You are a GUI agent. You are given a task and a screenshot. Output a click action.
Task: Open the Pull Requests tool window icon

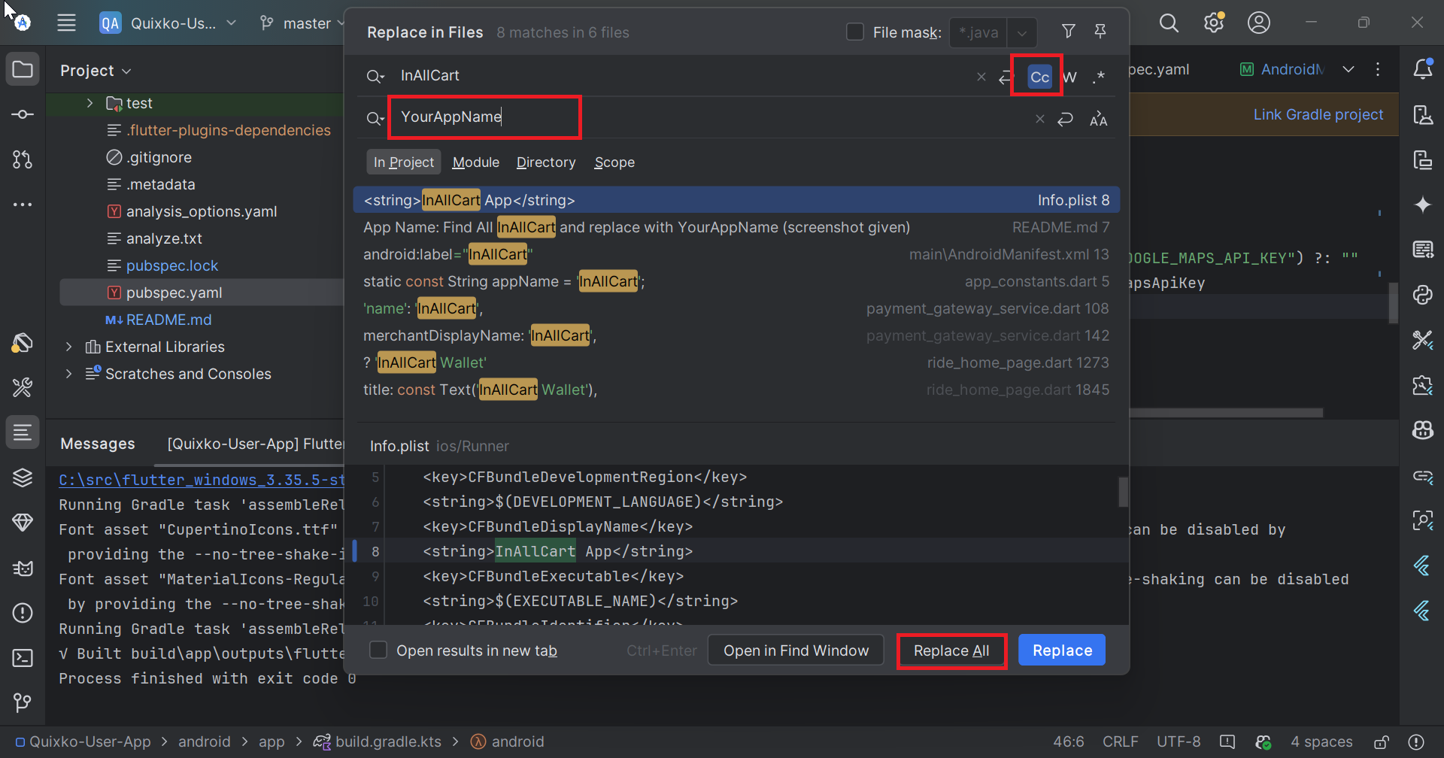(x=23, y=159)
